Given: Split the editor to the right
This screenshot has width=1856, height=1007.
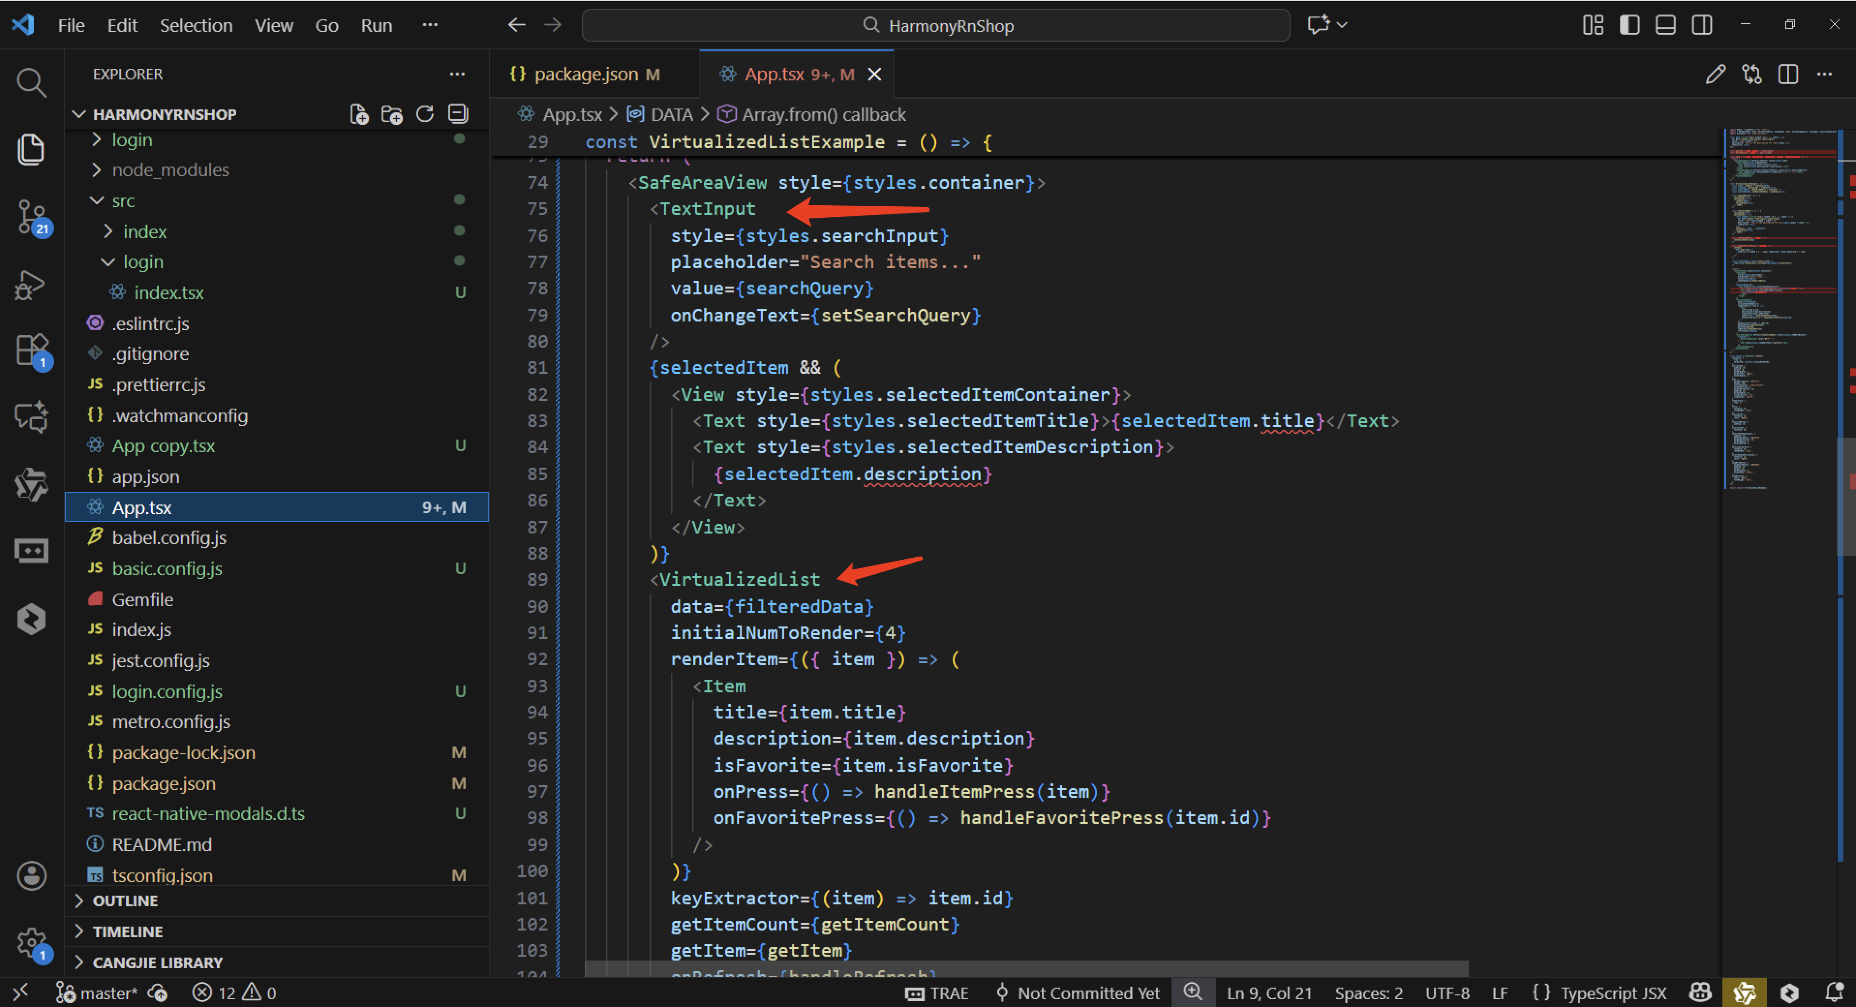Looking at the screenshot, I should pos(1788,74).
